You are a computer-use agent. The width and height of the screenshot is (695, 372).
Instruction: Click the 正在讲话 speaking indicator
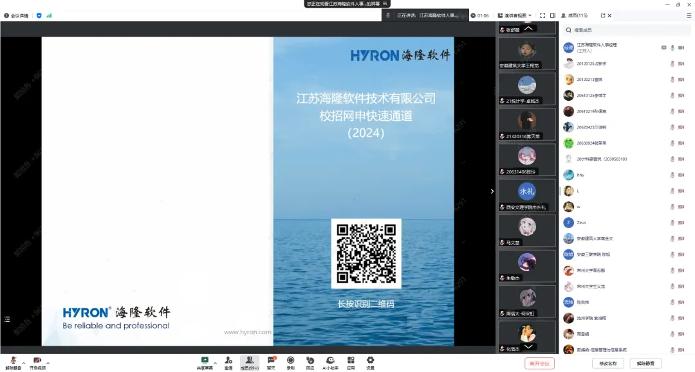(425, 15)
